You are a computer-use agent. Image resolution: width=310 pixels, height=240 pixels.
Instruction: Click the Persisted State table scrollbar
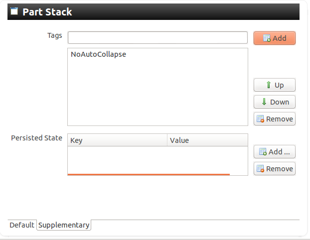pos(149,174)
